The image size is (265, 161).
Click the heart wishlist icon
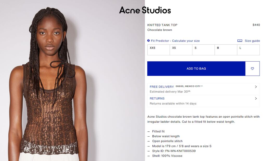[252, 69]
